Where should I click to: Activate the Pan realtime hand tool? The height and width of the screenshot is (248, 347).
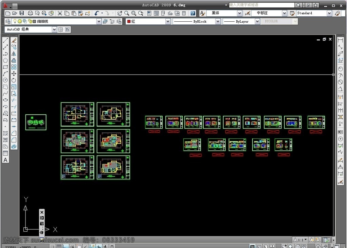(x=120, y=13)
